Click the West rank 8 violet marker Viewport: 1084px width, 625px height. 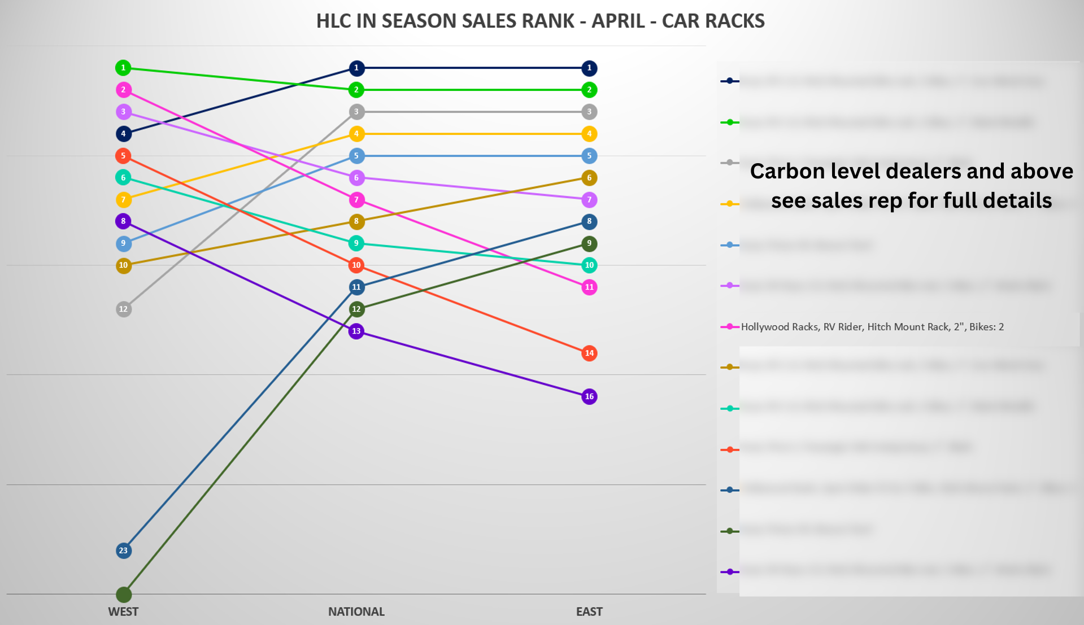tap(124, 221)
